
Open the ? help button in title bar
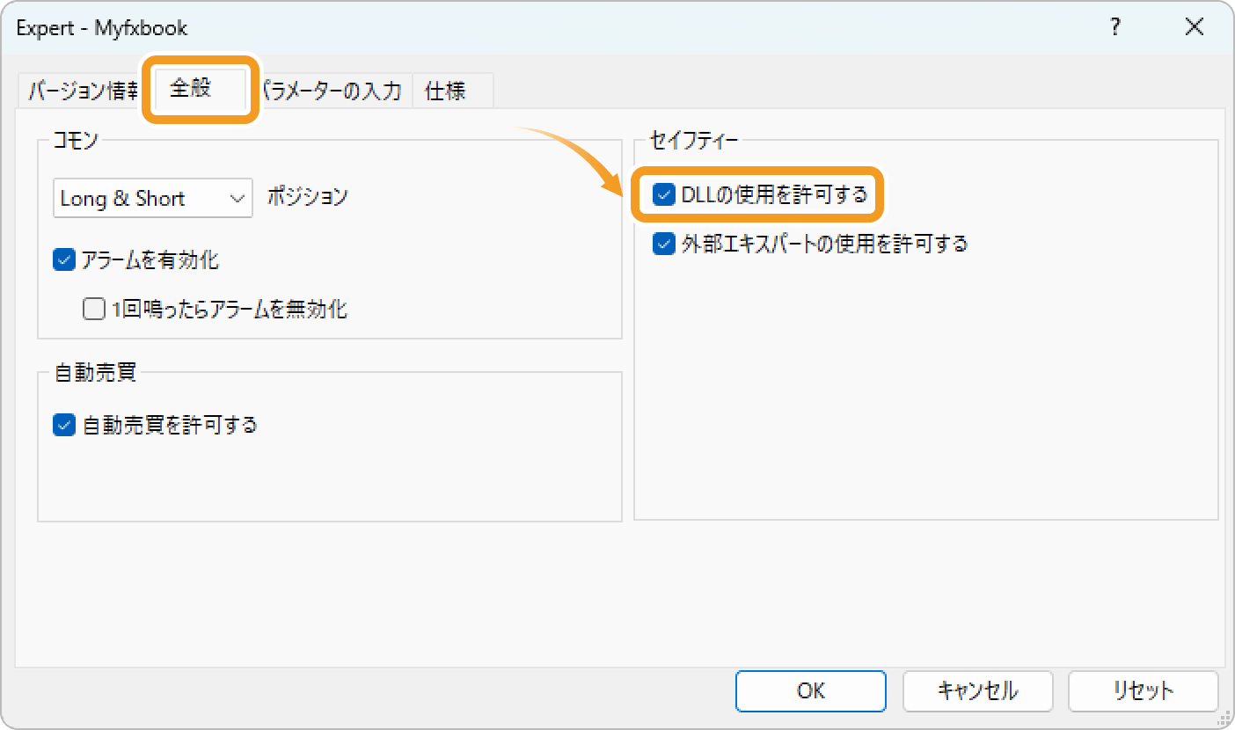tap(1115, 27)
